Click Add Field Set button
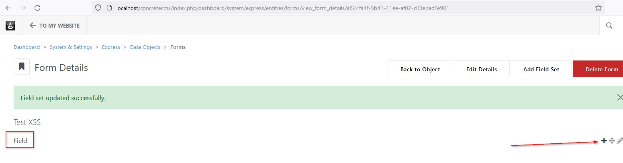This screenshot has height=163, width=623. pos(541,69)
